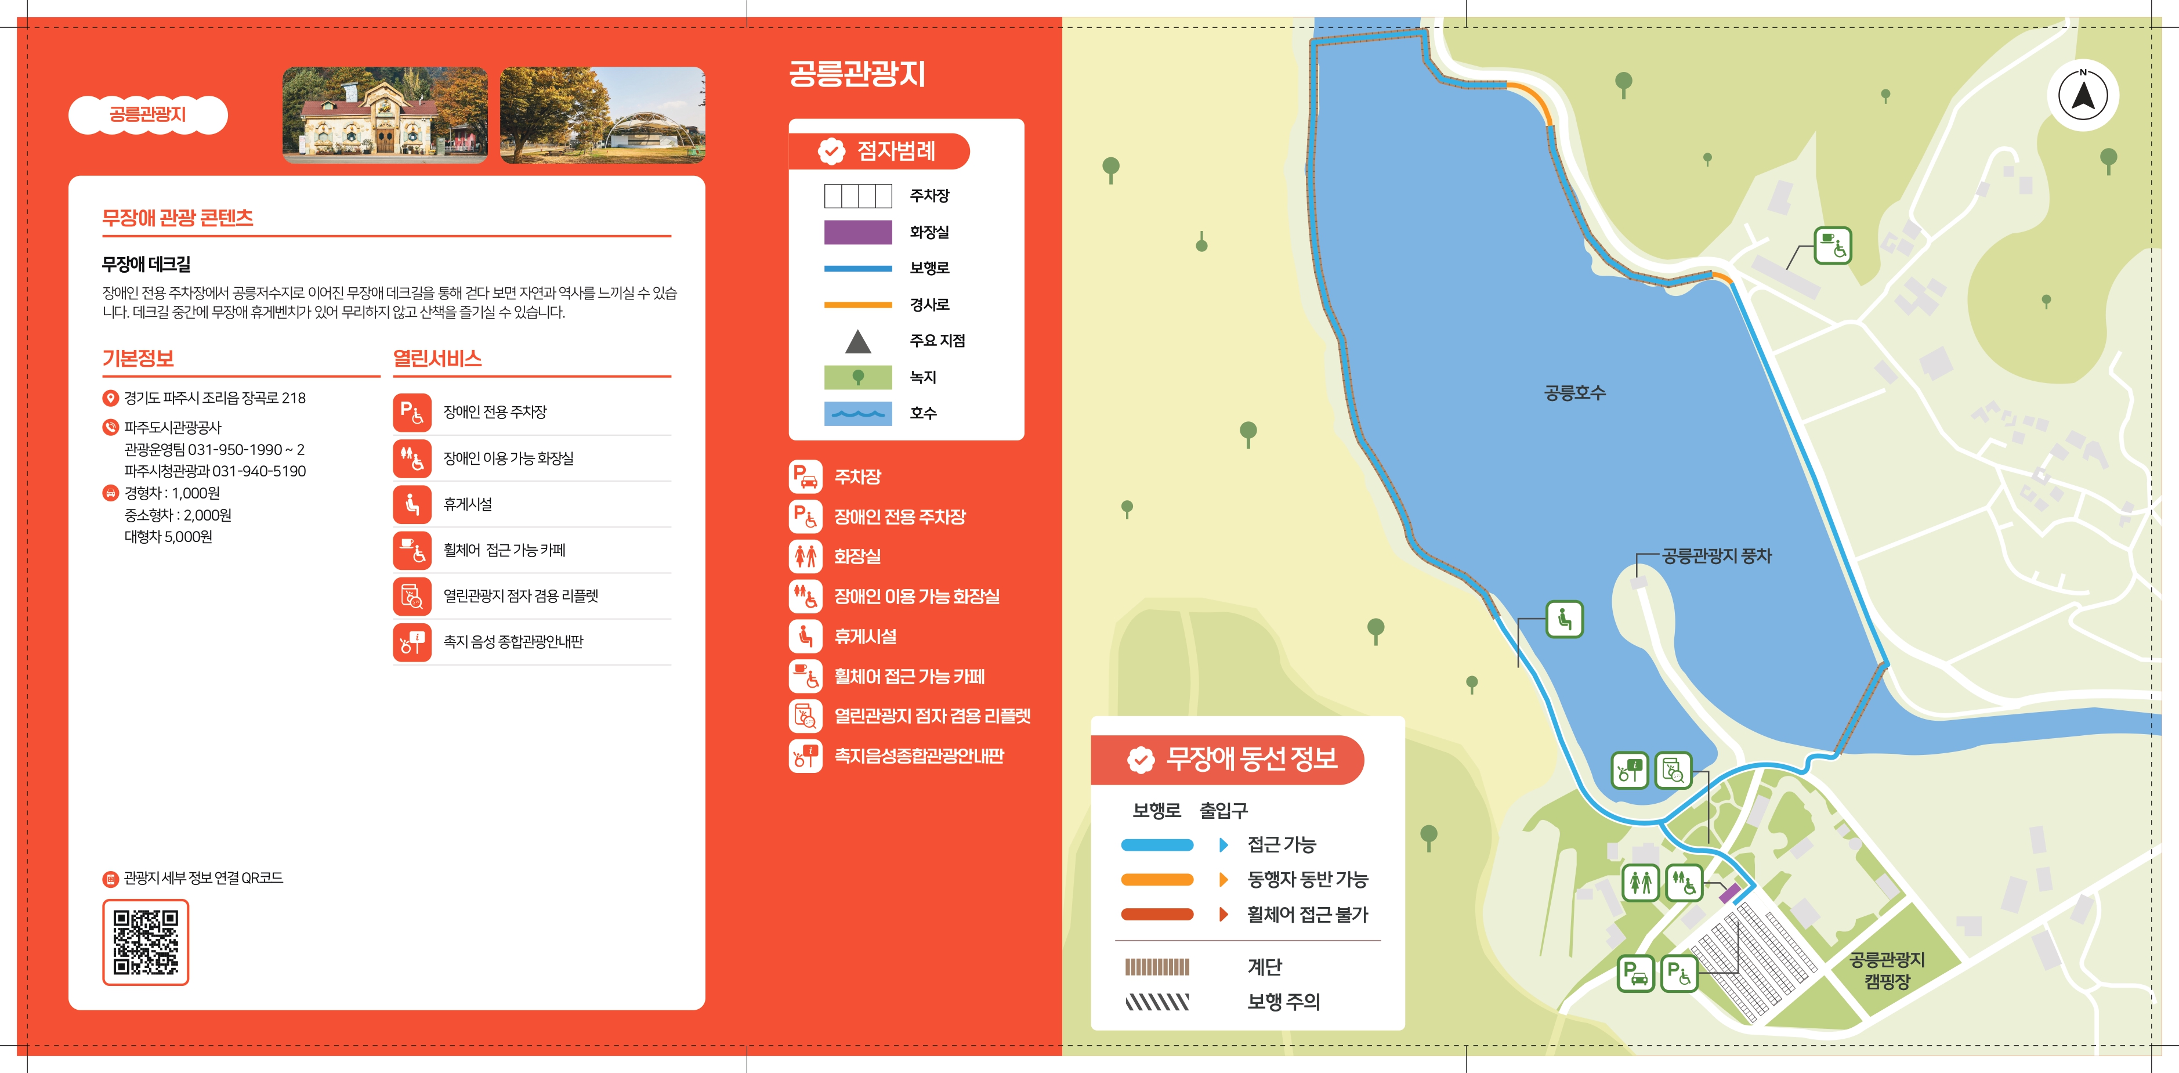Click the 열린서비스 section heading
2179x1073 pixels.
[x=437, y=358]
